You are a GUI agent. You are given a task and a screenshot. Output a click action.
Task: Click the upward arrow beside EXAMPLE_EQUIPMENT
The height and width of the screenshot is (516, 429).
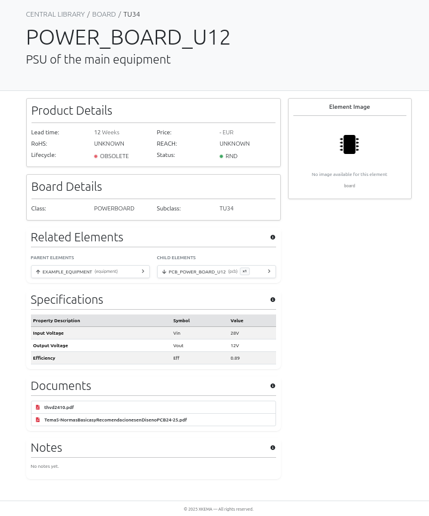(x=37, y=271)
